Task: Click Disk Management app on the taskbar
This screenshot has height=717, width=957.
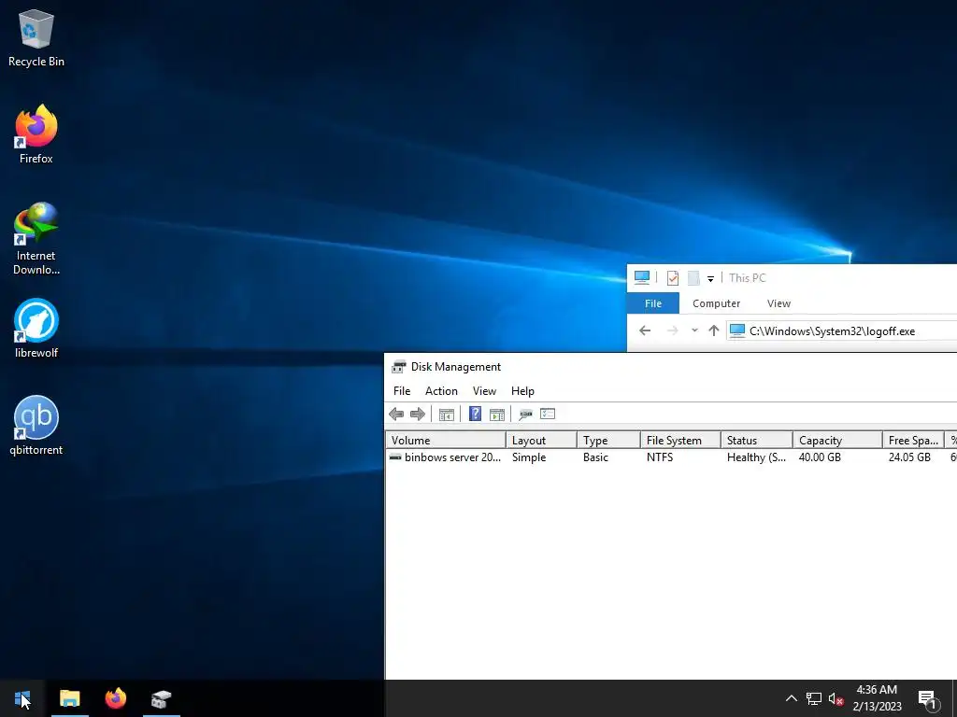Action: (x=161, y=698)
